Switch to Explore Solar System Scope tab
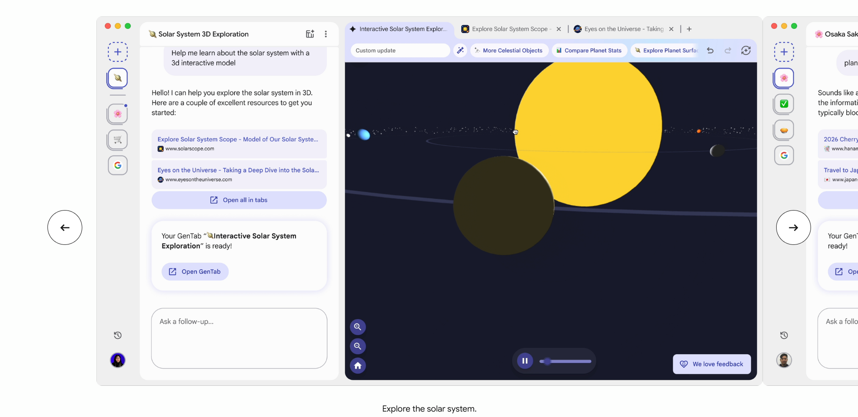This screenshot has width=858, height=417. [x=509, y=29]
